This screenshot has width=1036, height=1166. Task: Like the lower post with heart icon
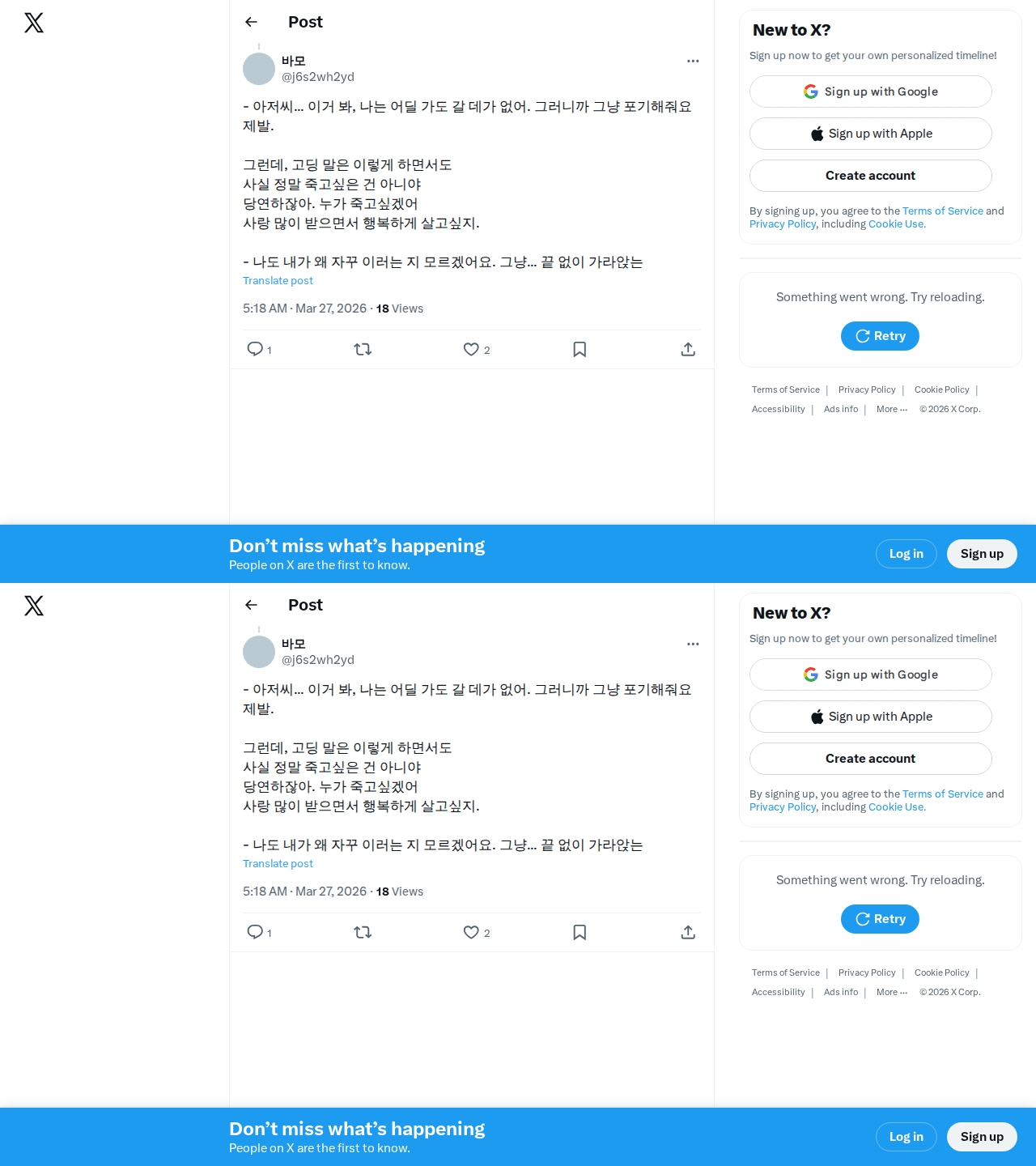[471, 932]
